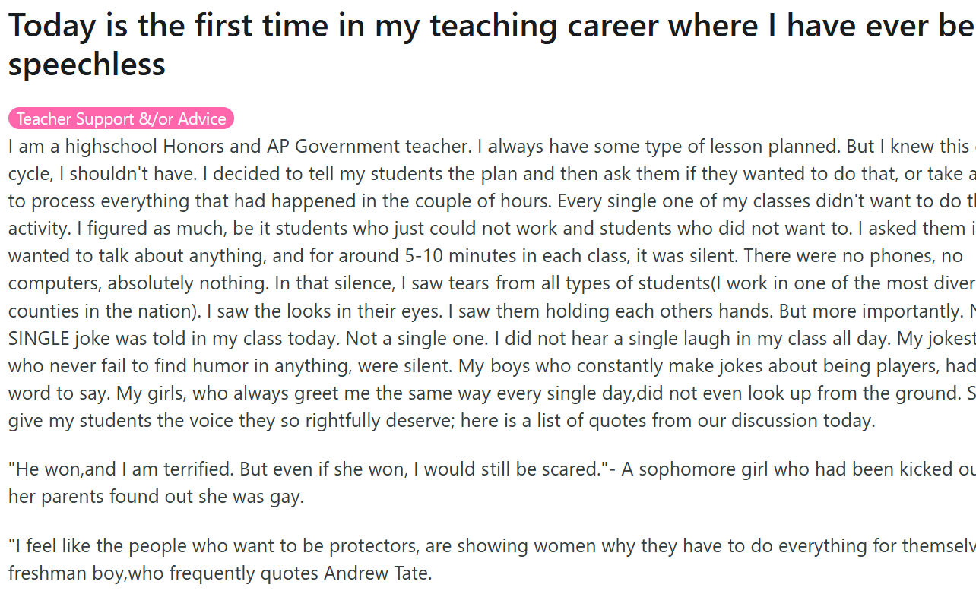
Task: Click the "Teacher Support &/or Advice" flair tag
Action: (122, 118)
